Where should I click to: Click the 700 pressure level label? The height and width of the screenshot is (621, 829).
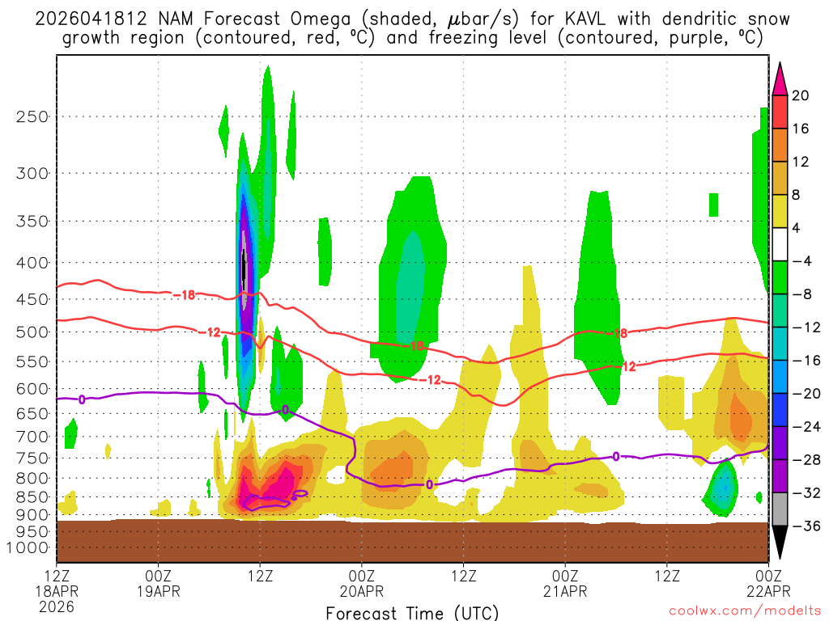[32, 437]
